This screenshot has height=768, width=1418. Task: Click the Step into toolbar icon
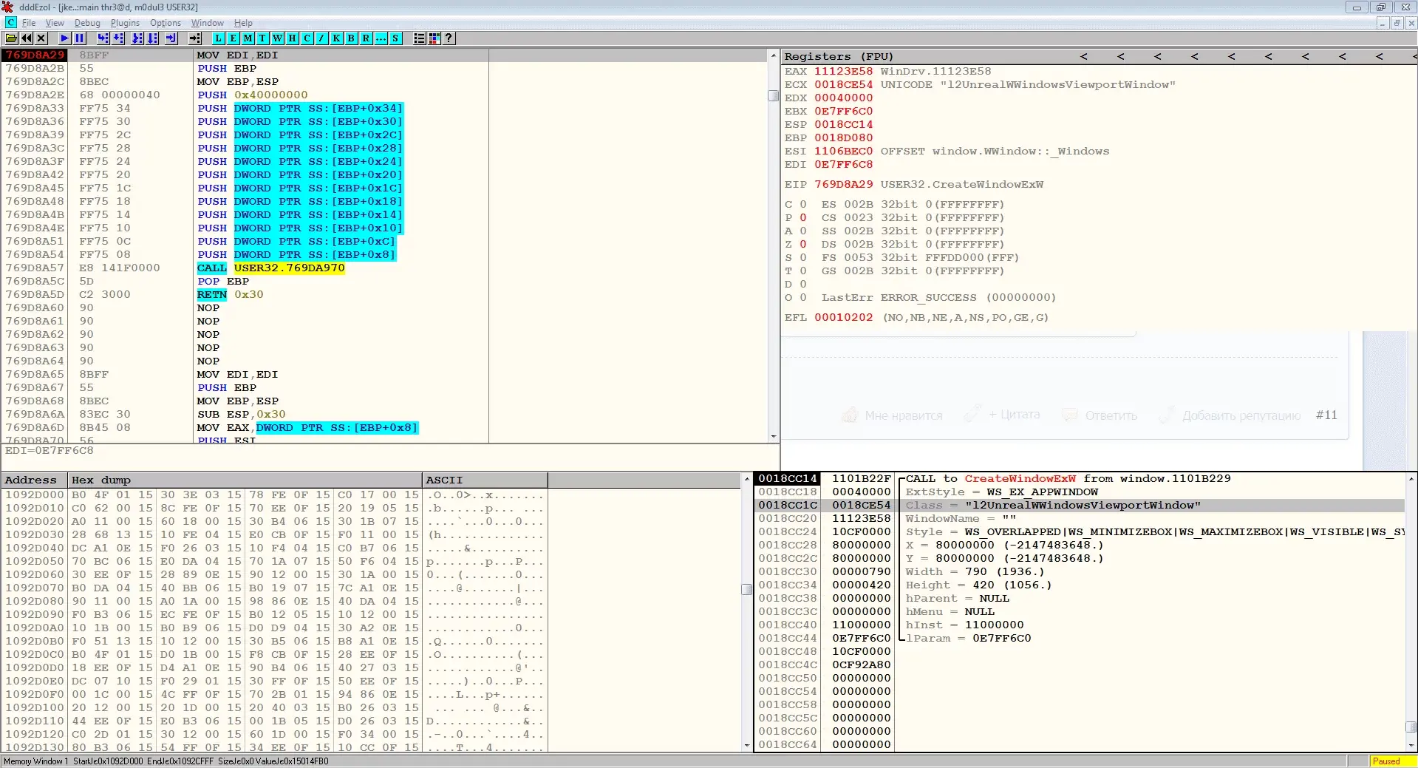click(x=103, y=38)
